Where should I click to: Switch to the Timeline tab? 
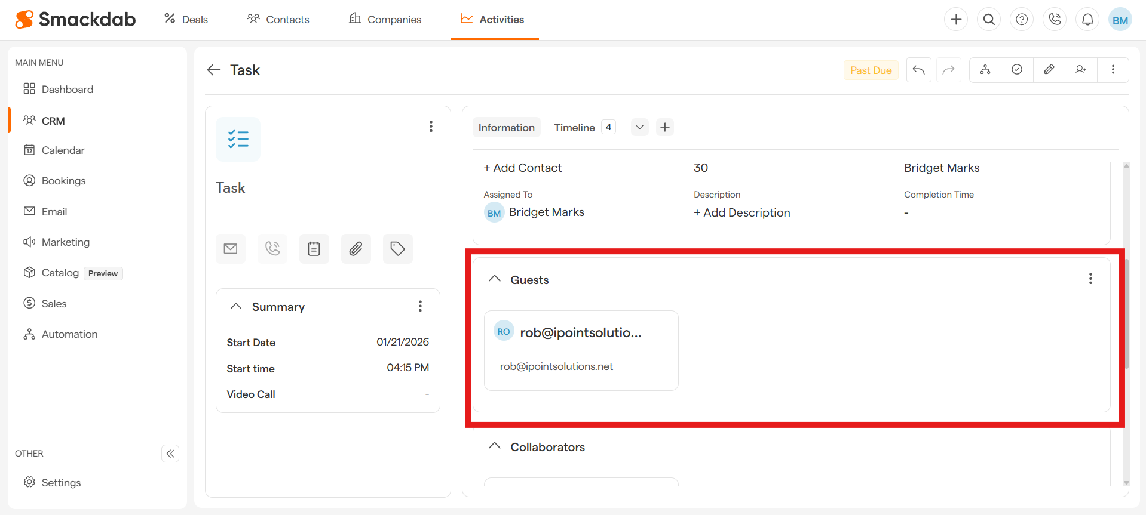tap(574, 128)
